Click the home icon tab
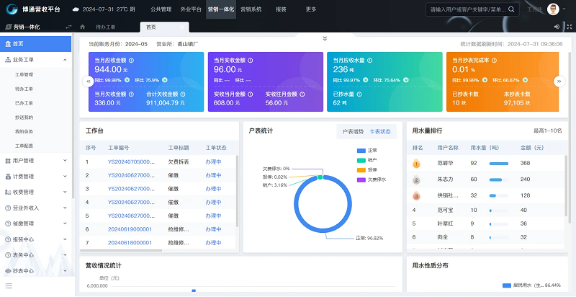Screen dimensions: 576x297 (82, 27)
